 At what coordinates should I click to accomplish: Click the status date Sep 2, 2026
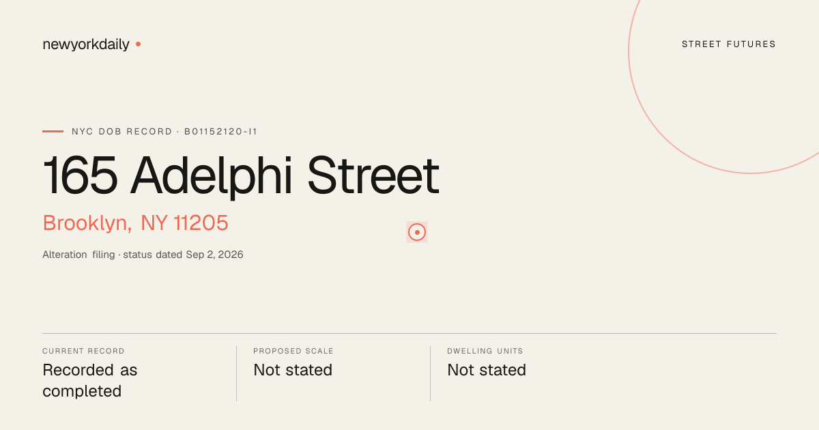(x=214, y=255)
